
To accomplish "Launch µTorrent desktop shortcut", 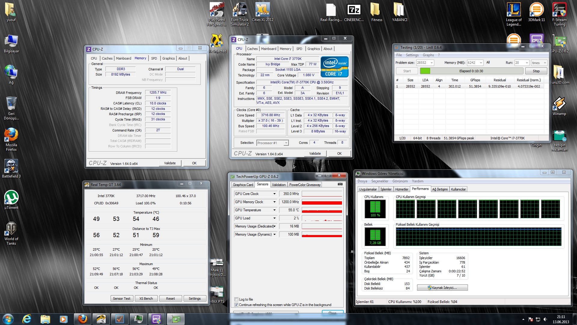I will [11, 200].
